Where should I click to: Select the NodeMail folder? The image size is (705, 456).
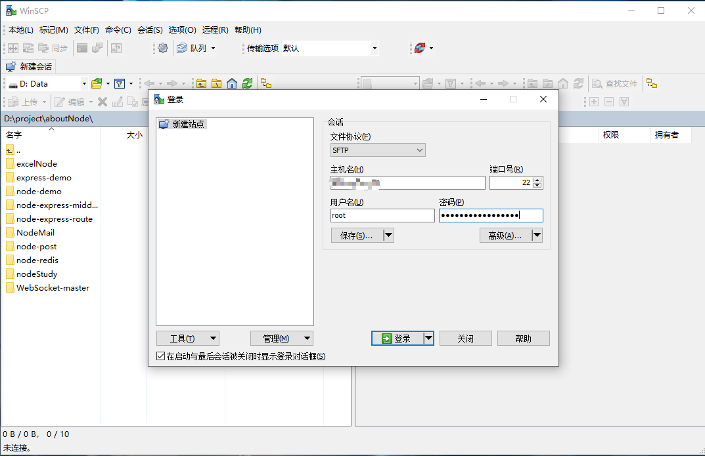35,232
